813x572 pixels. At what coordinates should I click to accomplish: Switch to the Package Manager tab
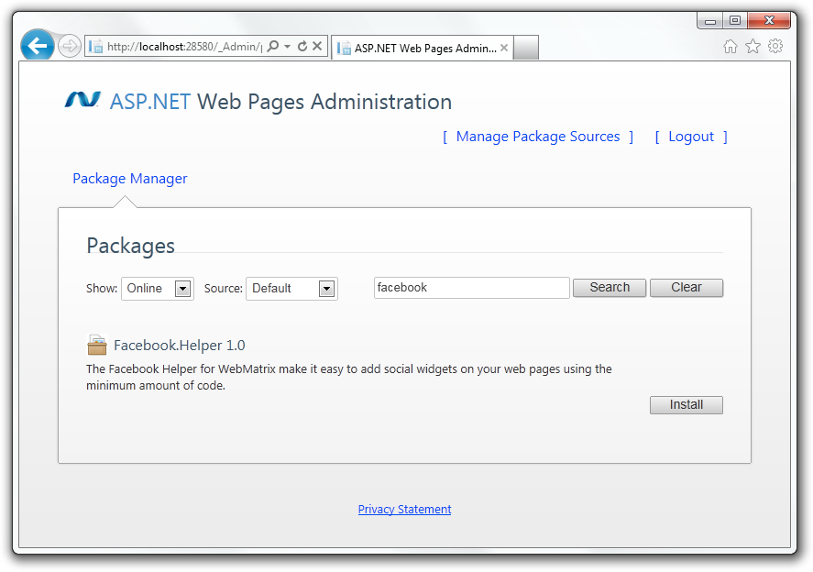pyautogui.click(x=129, y=178)
